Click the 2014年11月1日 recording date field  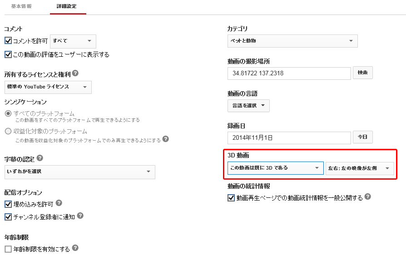pos(289,137)
